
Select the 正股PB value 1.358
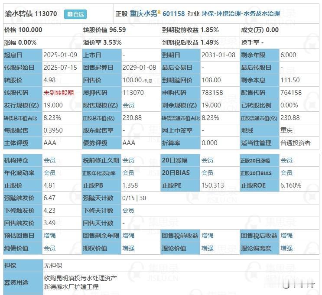[130, 185]
